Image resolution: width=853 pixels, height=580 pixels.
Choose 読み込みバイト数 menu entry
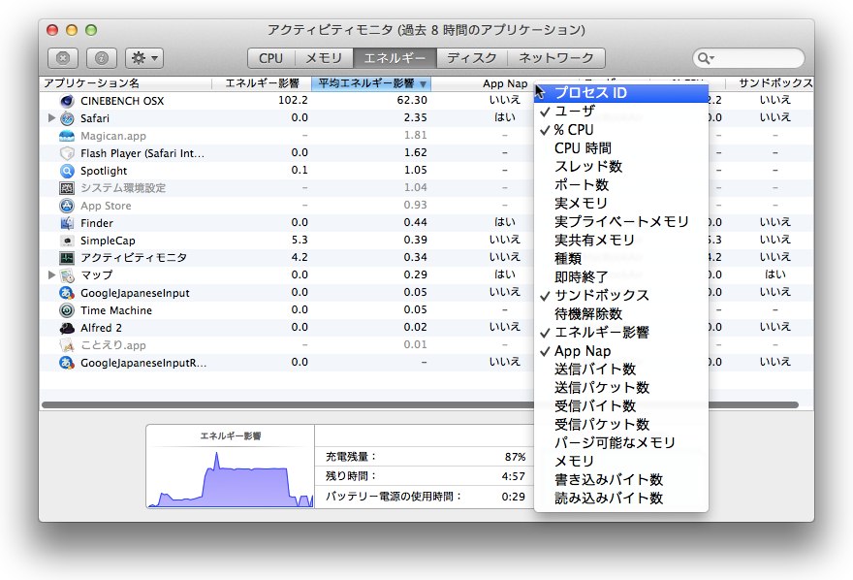tap(621, 499)
